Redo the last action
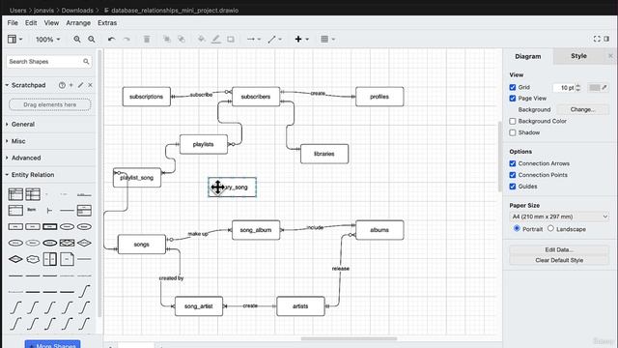The height and width of the screenshot is (348, 618). click(126, 39)
